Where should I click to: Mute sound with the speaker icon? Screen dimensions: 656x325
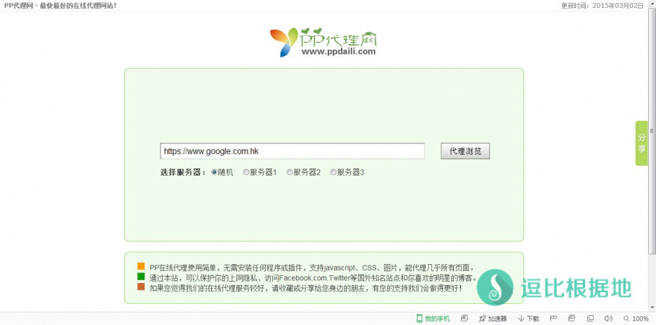(607, 318)
